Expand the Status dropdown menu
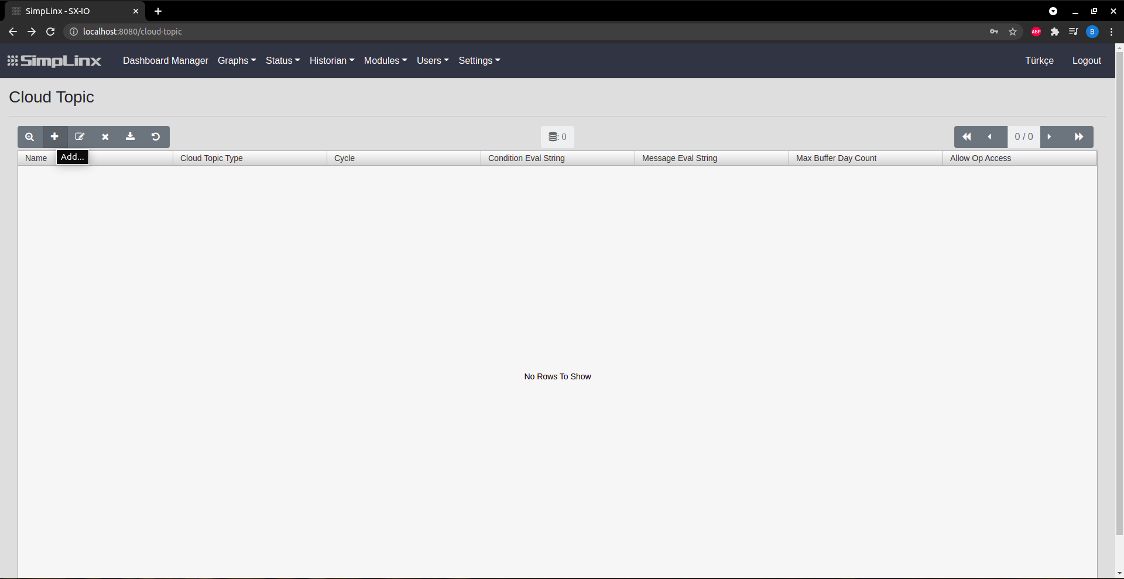The height and width of the screenshot is (579, 1124). 283,61
